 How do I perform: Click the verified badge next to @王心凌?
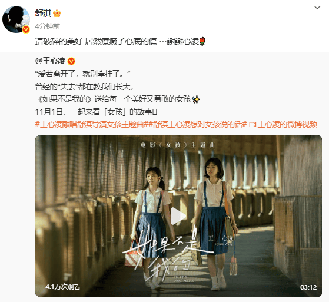click(71, 61)
